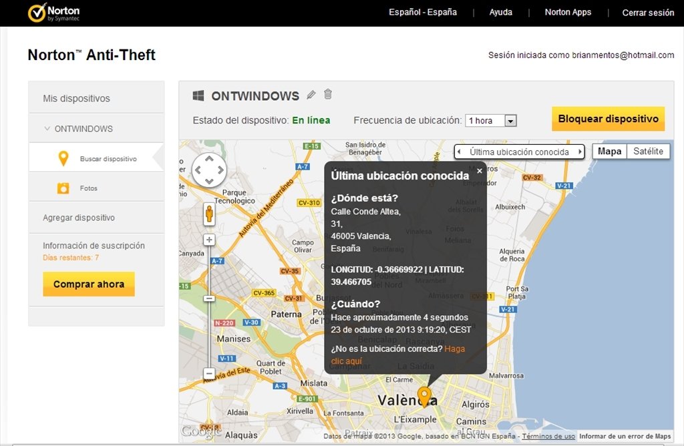The image size is (684, 446).
Task: Pan the map down arrow
Action: point(209,180)
